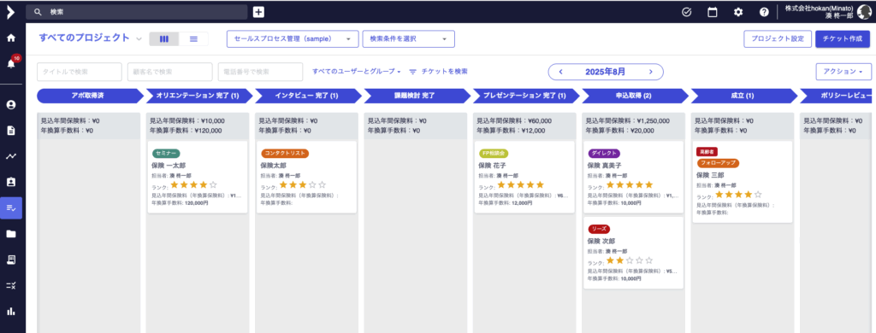Open the bar chart sidebar icon
Viewport: 876px width, 333px height.
coord(11,312)
